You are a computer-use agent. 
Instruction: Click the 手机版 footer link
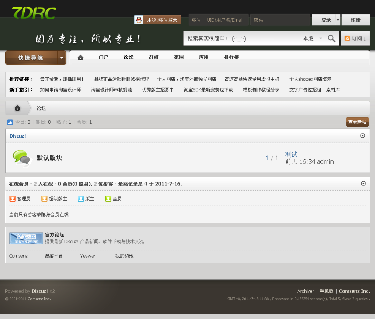[326, 291]
